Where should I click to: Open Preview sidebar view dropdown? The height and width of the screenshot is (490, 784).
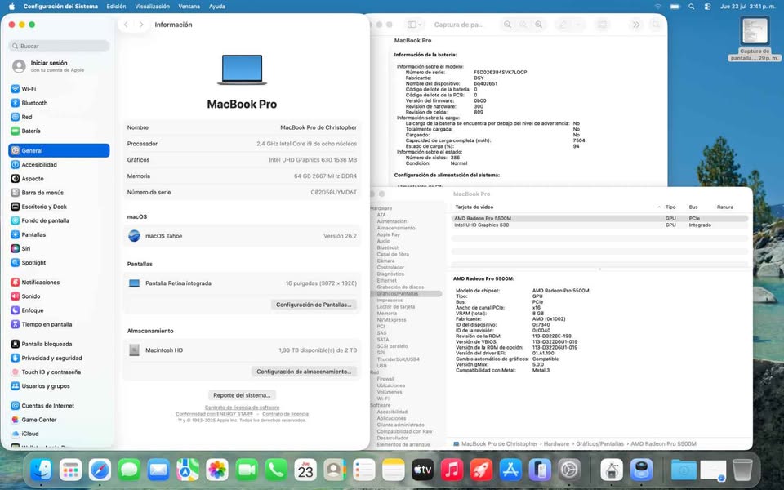(414, 24)
